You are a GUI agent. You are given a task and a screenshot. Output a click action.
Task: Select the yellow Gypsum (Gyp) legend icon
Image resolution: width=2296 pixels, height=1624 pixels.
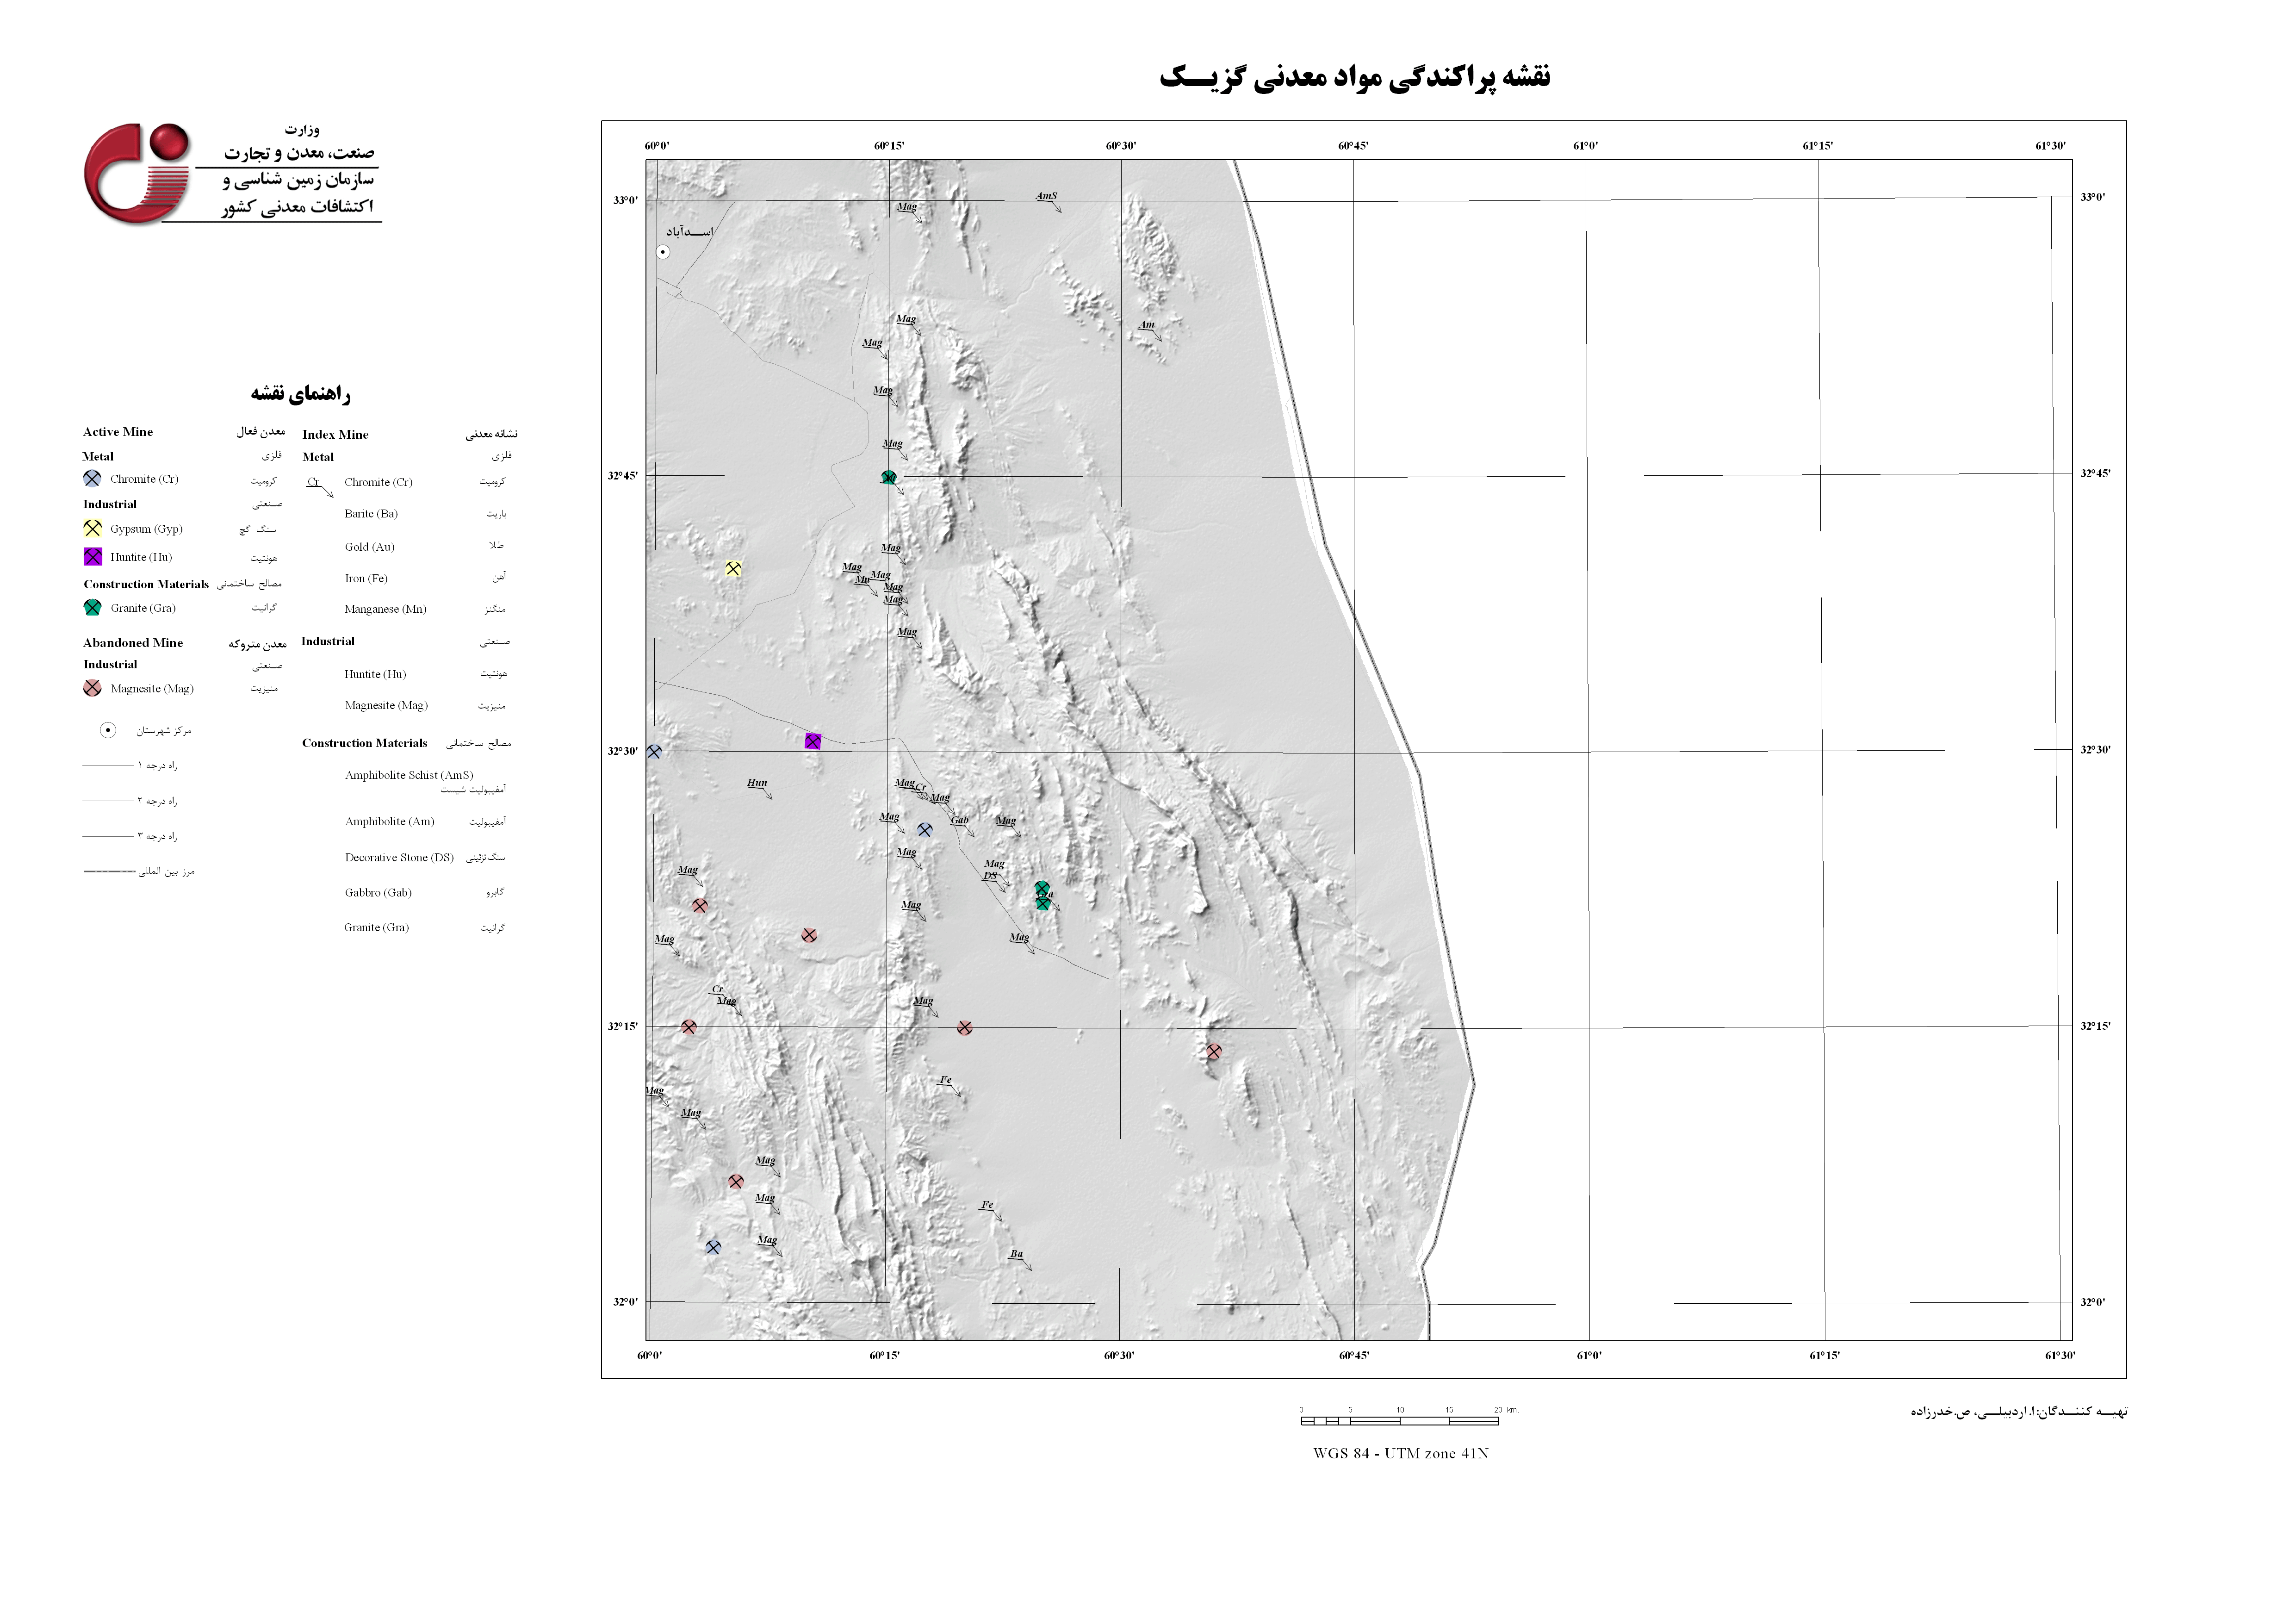tap(92, 528)
